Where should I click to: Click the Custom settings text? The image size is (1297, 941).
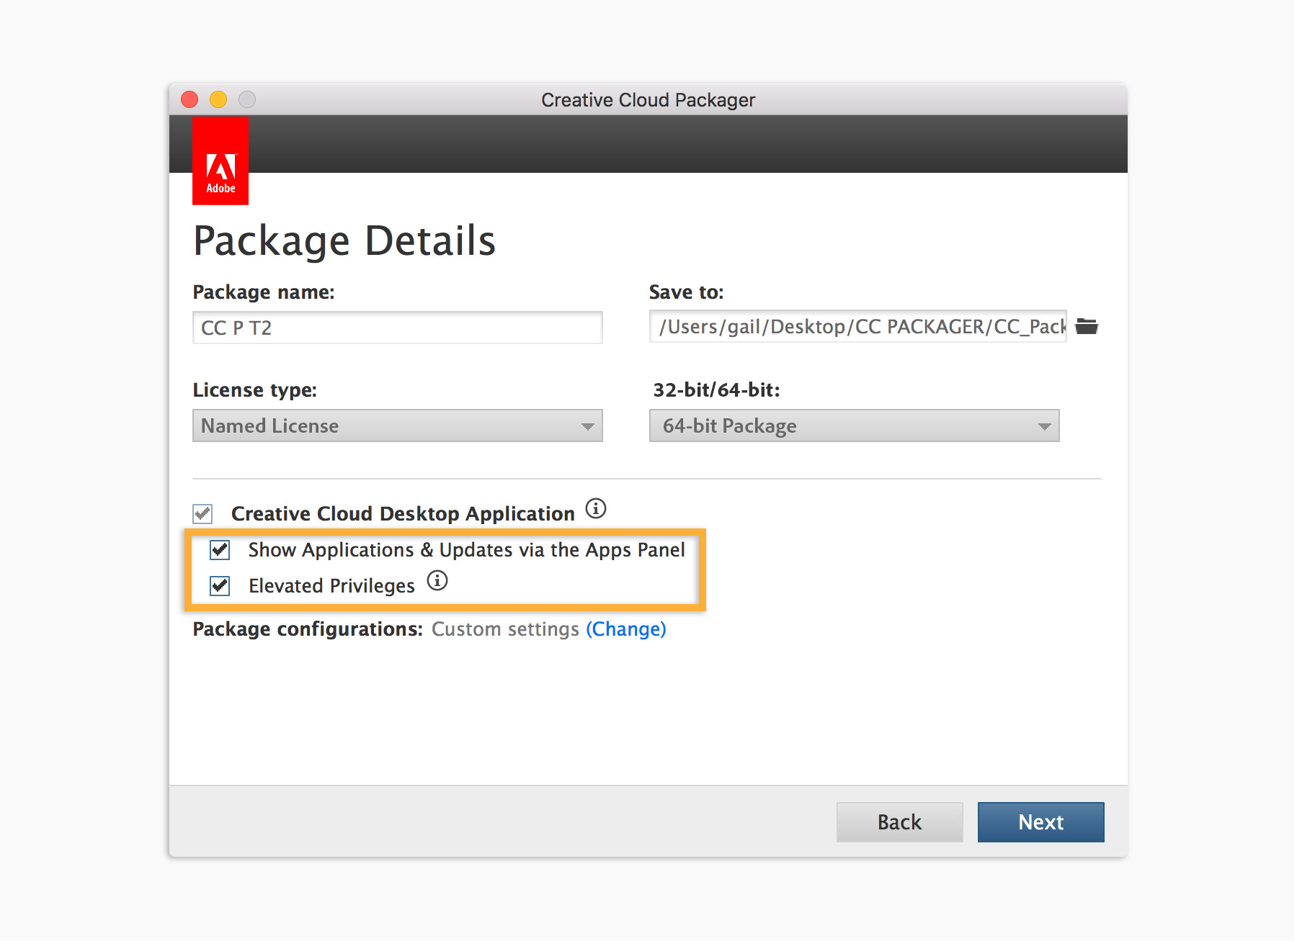pyautogui.click(x=505, y=629)
